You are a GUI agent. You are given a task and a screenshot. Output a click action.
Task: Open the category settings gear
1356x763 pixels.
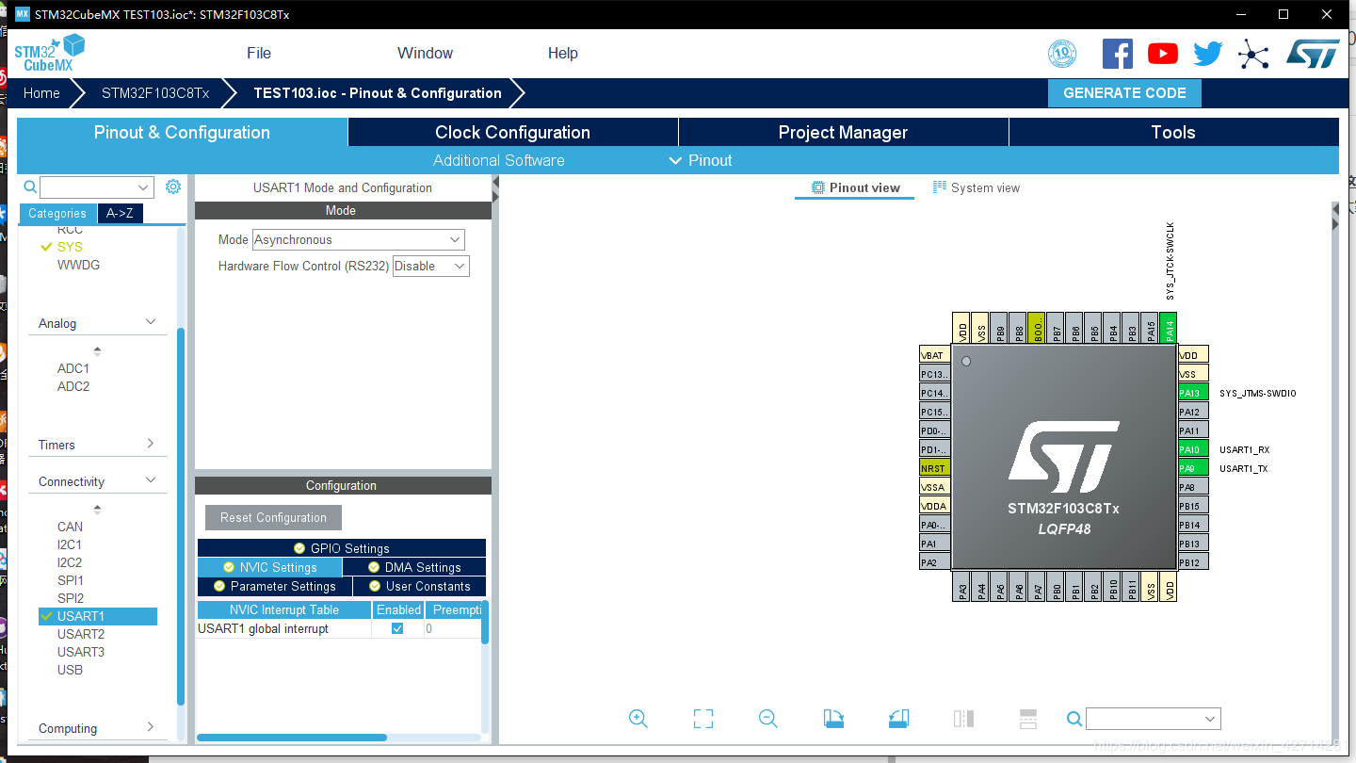(x=173, y=187)
